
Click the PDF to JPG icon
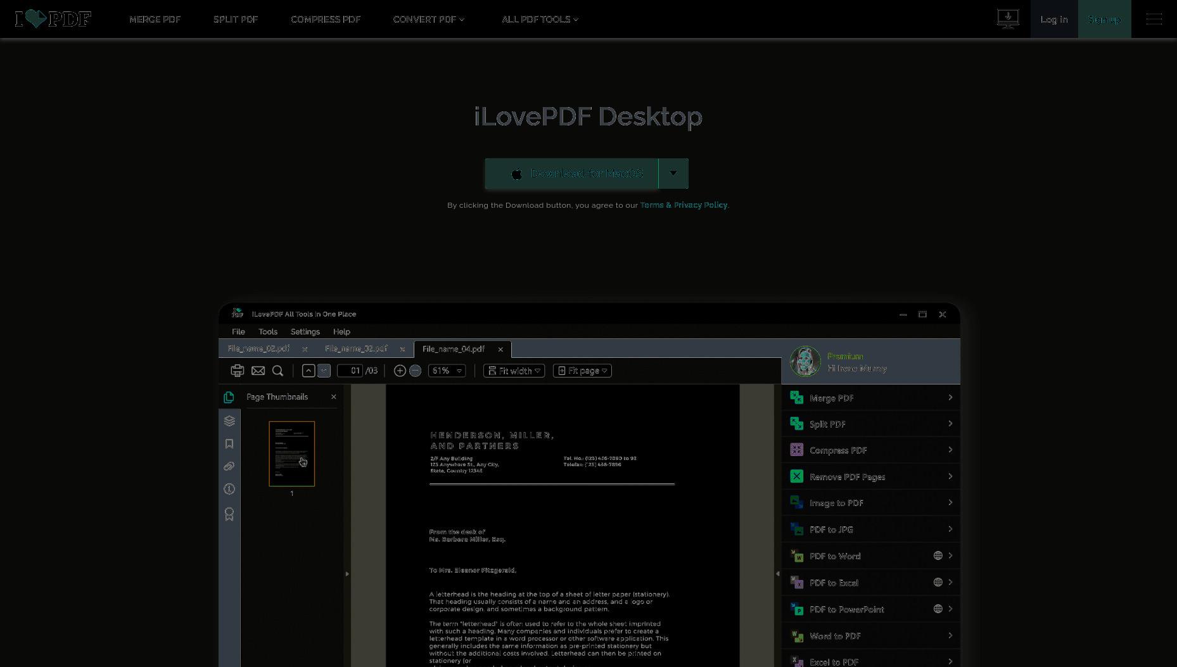point(797,530)
